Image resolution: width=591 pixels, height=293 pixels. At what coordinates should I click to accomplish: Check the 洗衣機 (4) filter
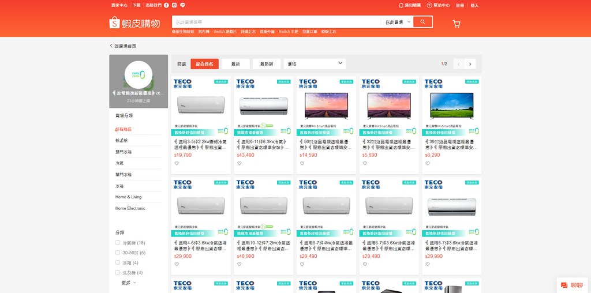click(x=118, y=272)
